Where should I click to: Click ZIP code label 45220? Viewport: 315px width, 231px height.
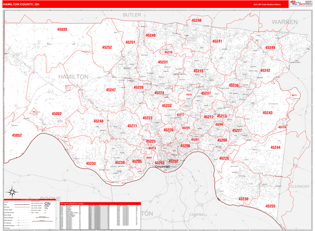coord(169,130)
